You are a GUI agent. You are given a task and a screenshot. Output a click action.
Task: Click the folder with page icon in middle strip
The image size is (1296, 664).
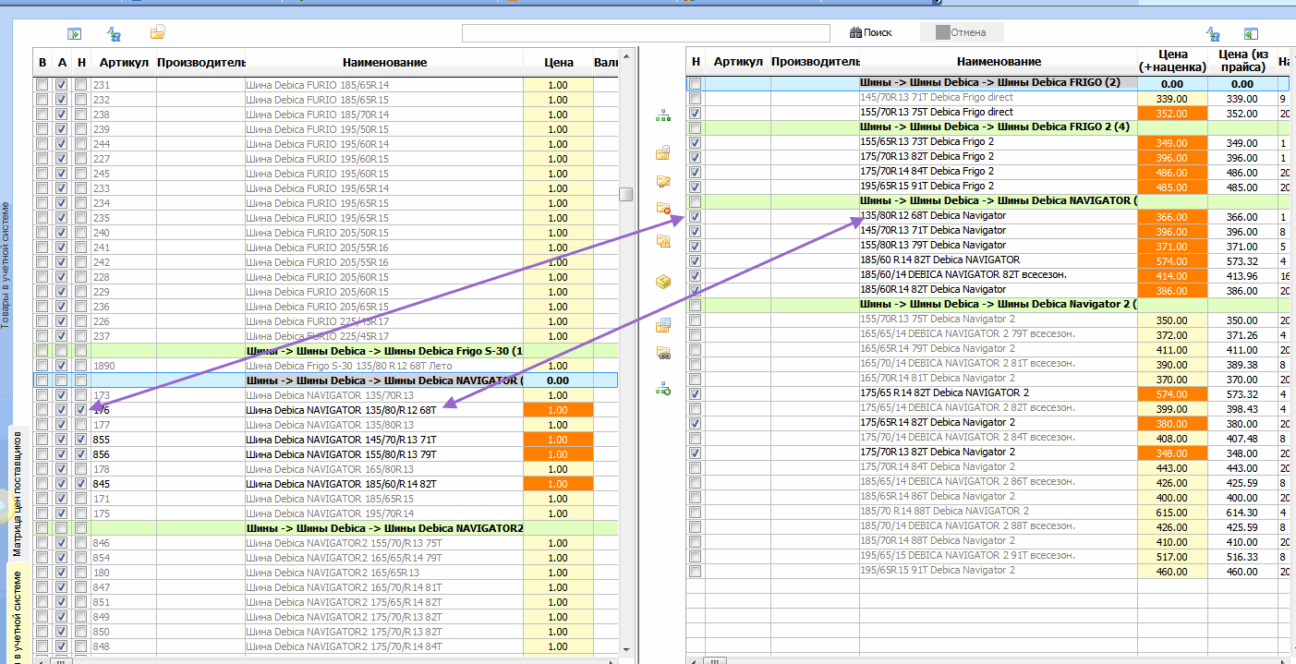(x=663, y=152)
